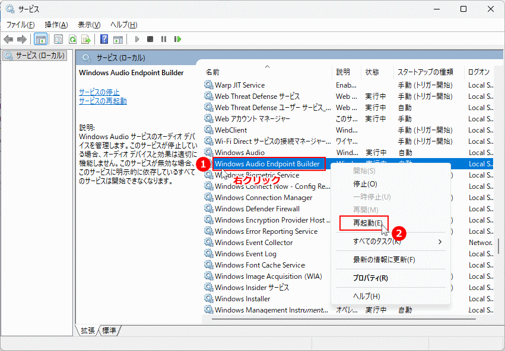
Task: Click the Back arrow toolbar icon
Action: click(8, 39)
